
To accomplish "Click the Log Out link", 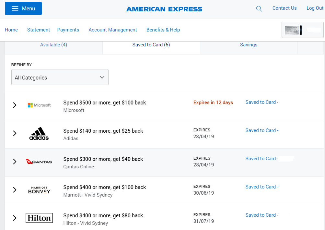I will click(315, 8).
